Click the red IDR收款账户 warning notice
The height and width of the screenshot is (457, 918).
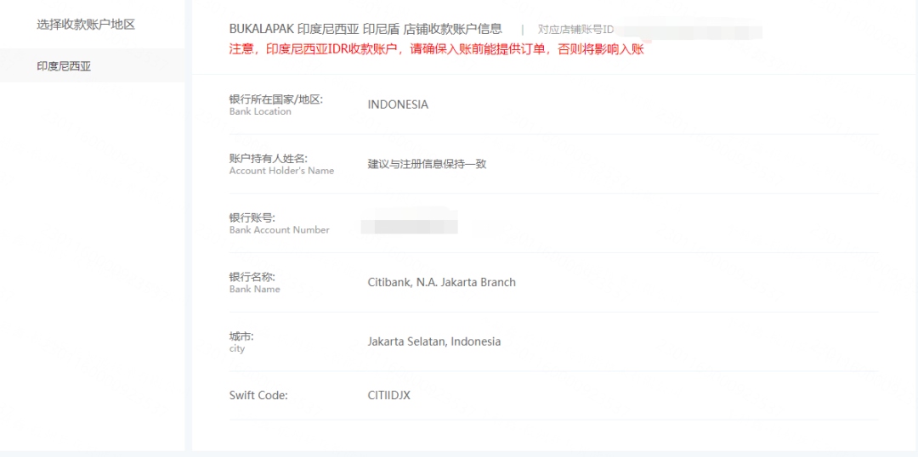pyautogui.click(x=436, y=49)
